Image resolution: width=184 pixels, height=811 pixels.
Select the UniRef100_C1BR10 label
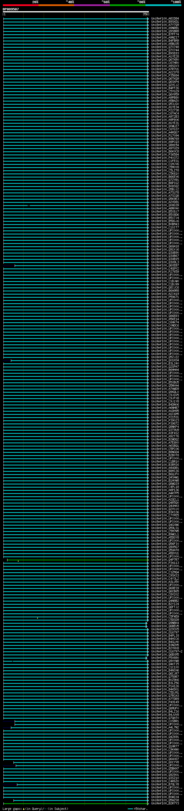(165, 461)
